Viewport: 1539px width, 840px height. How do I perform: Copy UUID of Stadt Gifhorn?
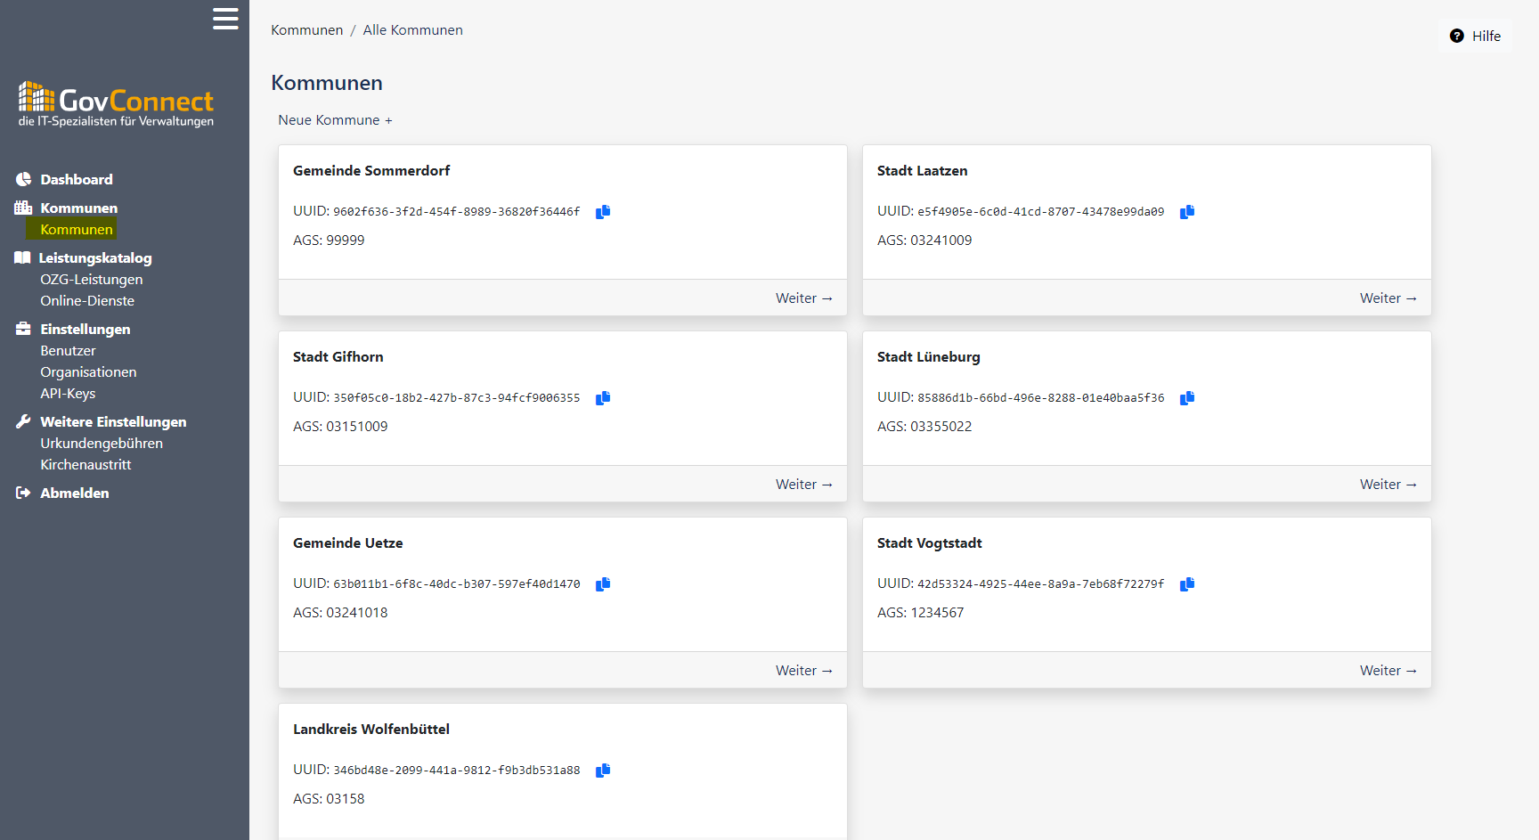coord(603,398)
